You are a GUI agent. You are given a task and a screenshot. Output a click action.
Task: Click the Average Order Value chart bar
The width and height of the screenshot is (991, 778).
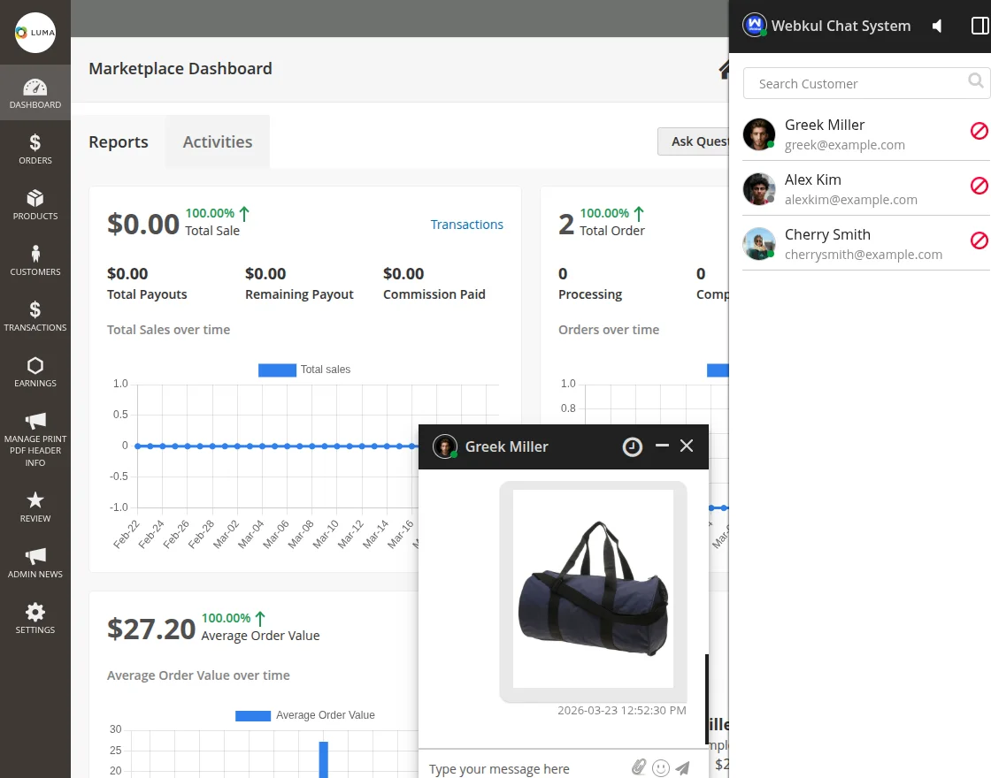[324, 759]
